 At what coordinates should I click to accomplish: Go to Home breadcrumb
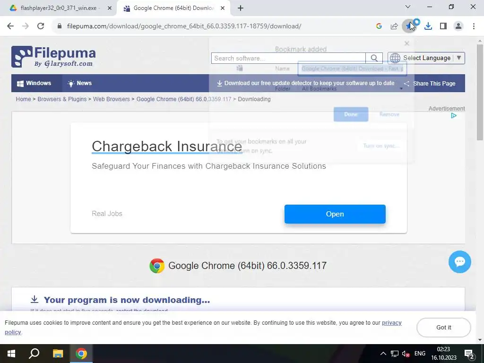tap(24, 99)
